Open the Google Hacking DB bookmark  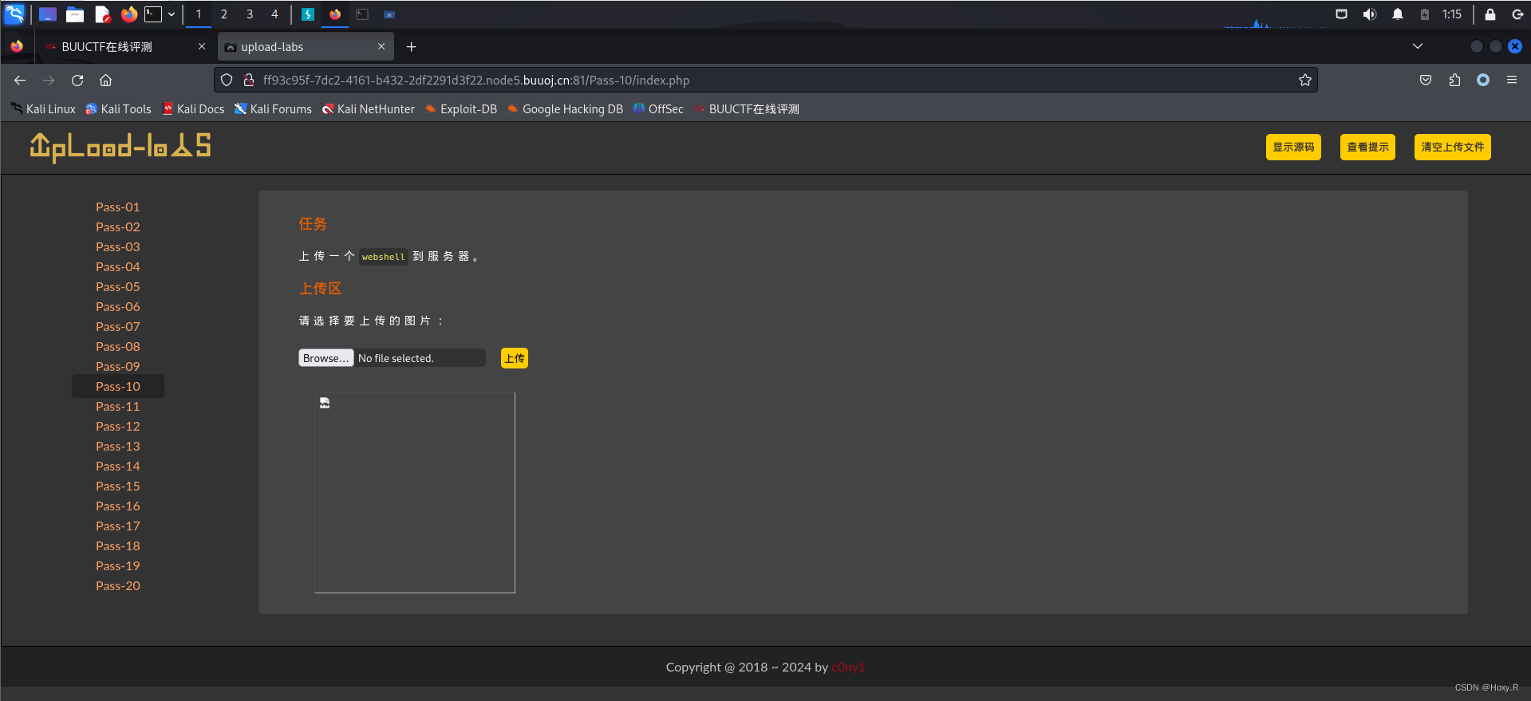coord(565,109)
